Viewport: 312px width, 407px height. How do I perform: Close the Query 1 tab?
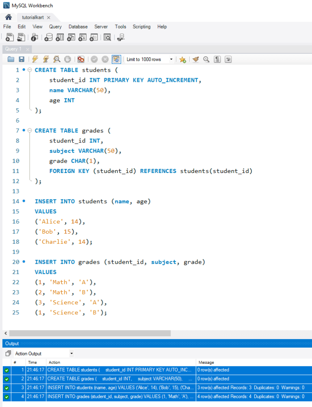tap(28, 49)
